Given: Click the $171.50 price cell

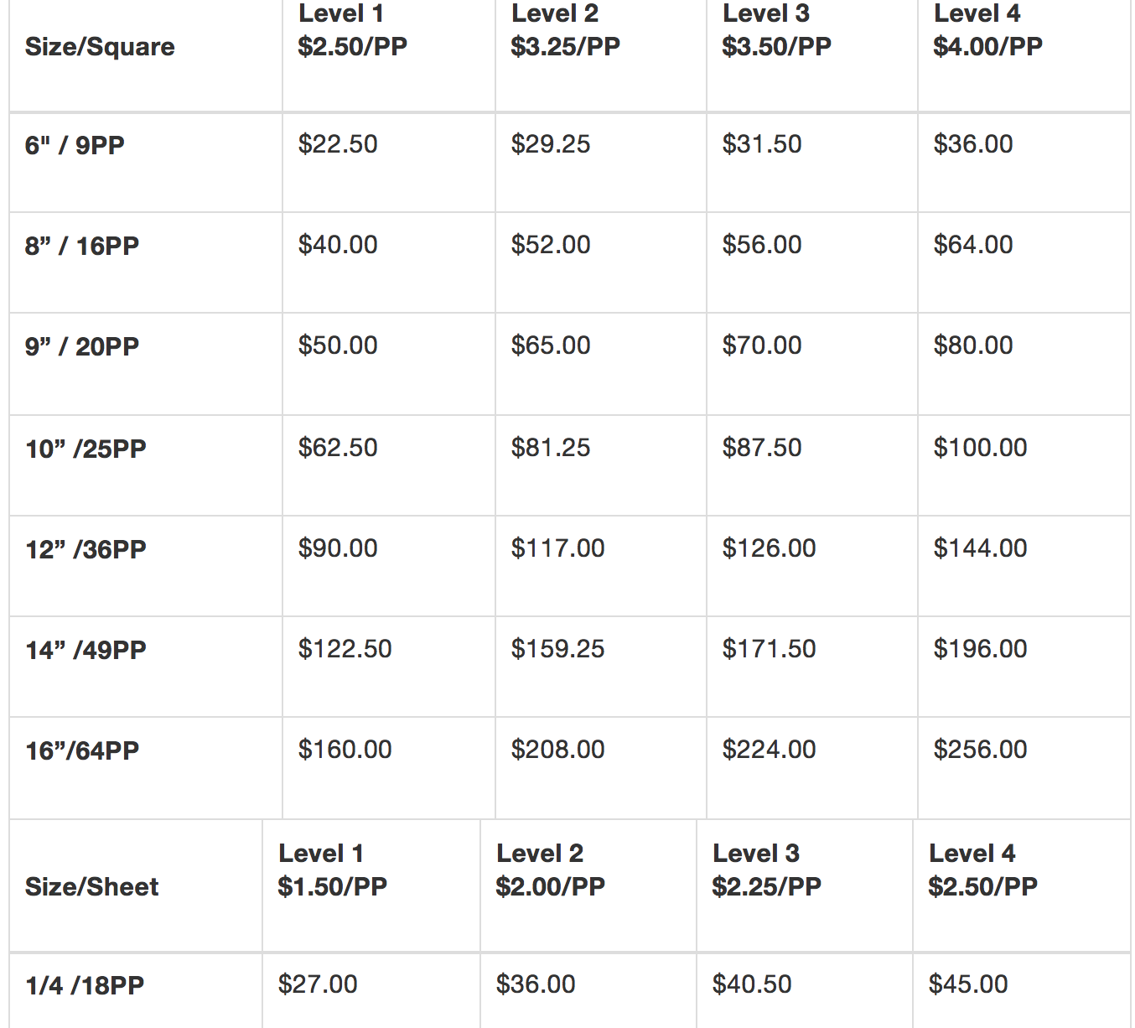Looking at the screenshot, I should click(769, 649).
